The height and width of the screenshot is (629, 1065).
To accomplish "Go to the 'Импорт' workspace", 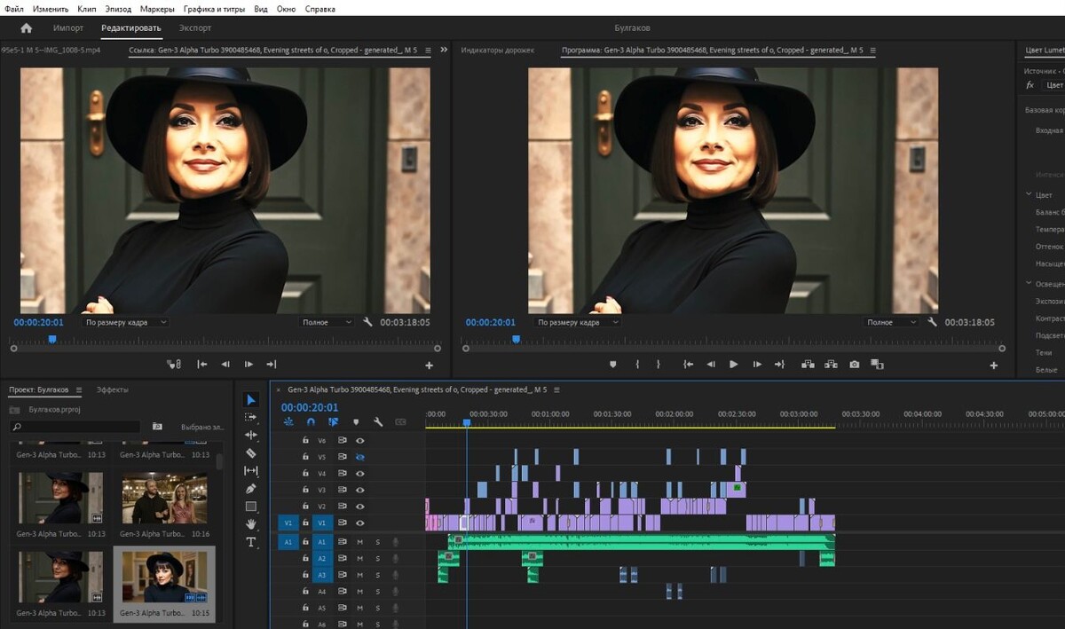I will (x=68, y=28).
